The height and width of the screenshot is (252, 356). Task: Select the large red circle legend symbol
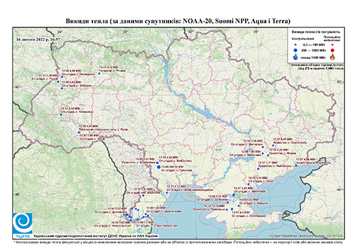[333, 50]
